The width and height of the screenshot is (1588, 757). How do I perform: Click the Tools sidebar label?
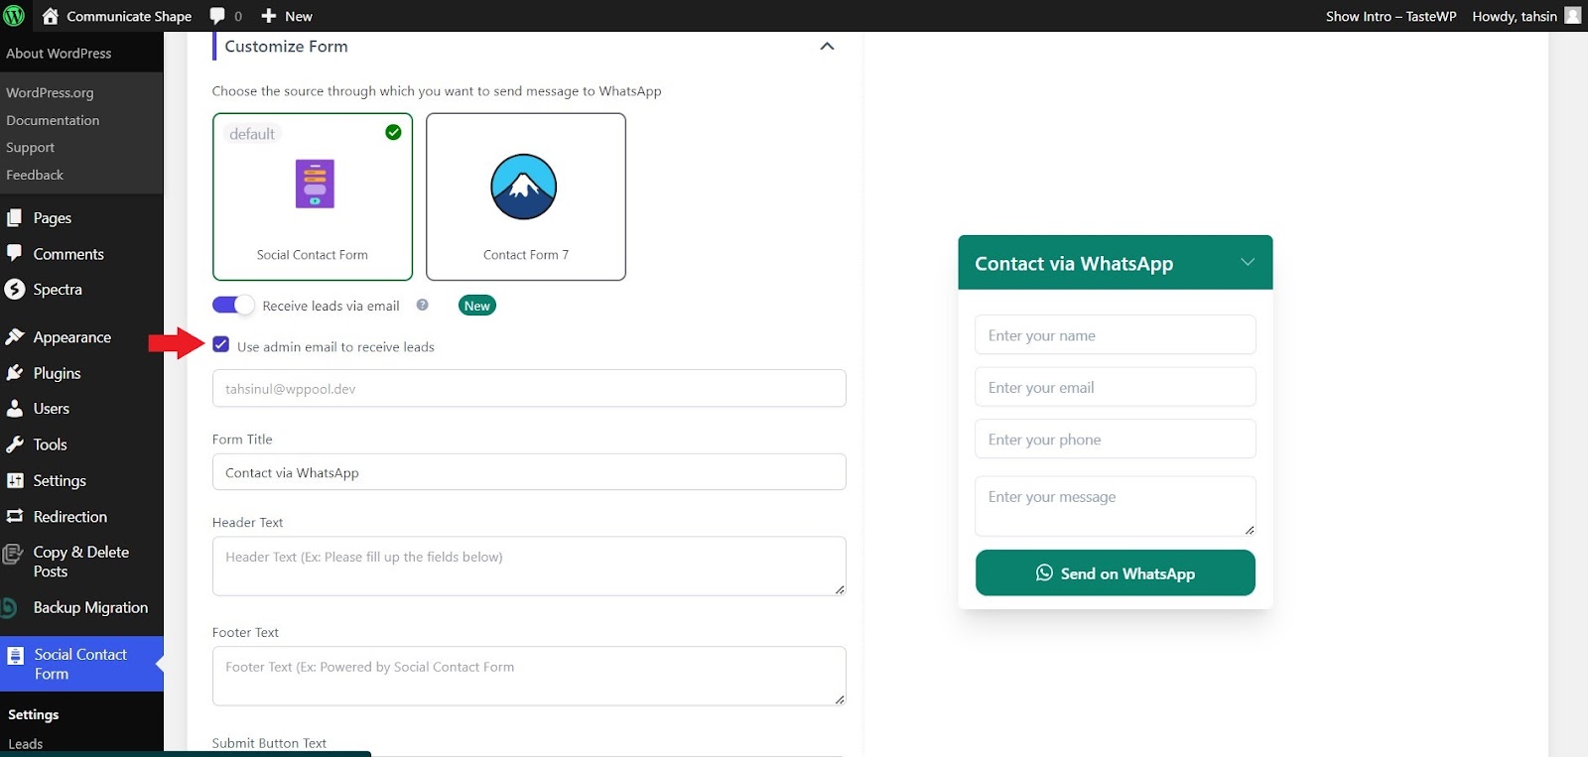click(51, 444)
